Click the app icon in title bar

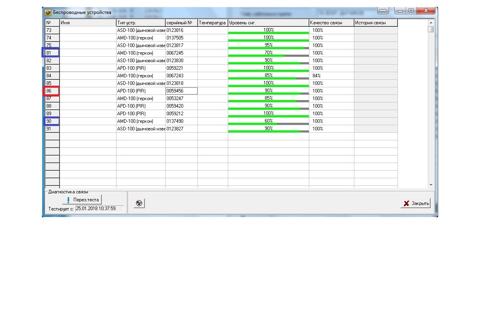tap(48, 12)
